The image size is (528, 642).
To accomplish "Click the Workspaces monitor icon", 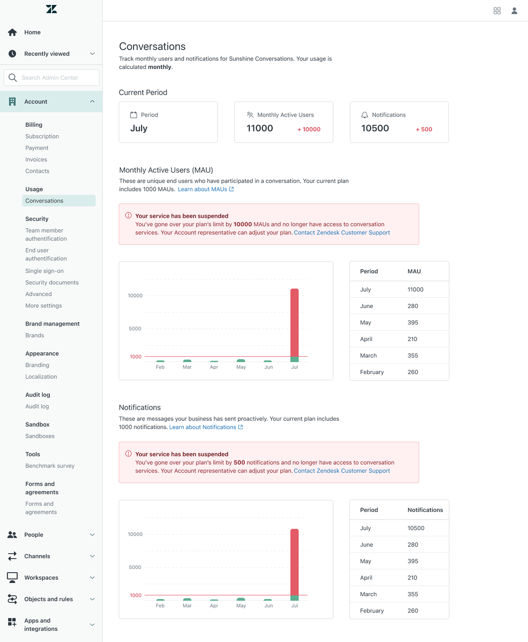I will click(x=12, y=577).
